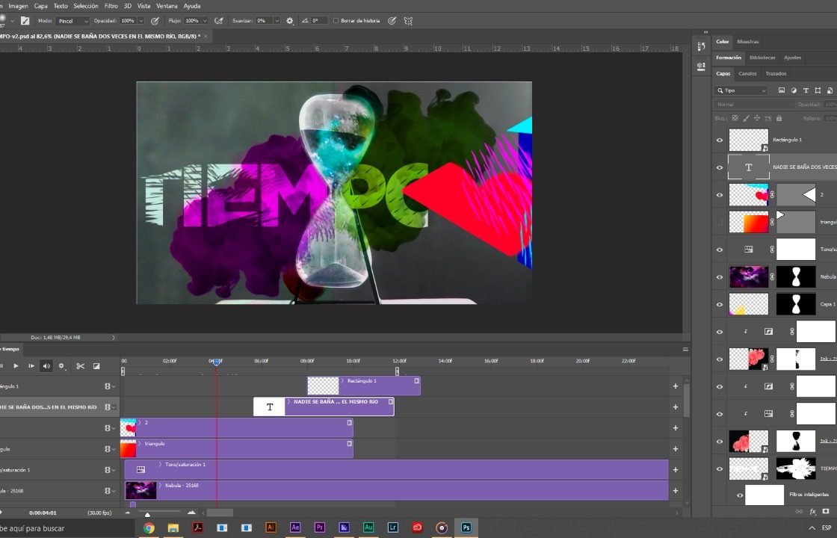Filter layers by adjustment layer icon

(x=794, y=90)
